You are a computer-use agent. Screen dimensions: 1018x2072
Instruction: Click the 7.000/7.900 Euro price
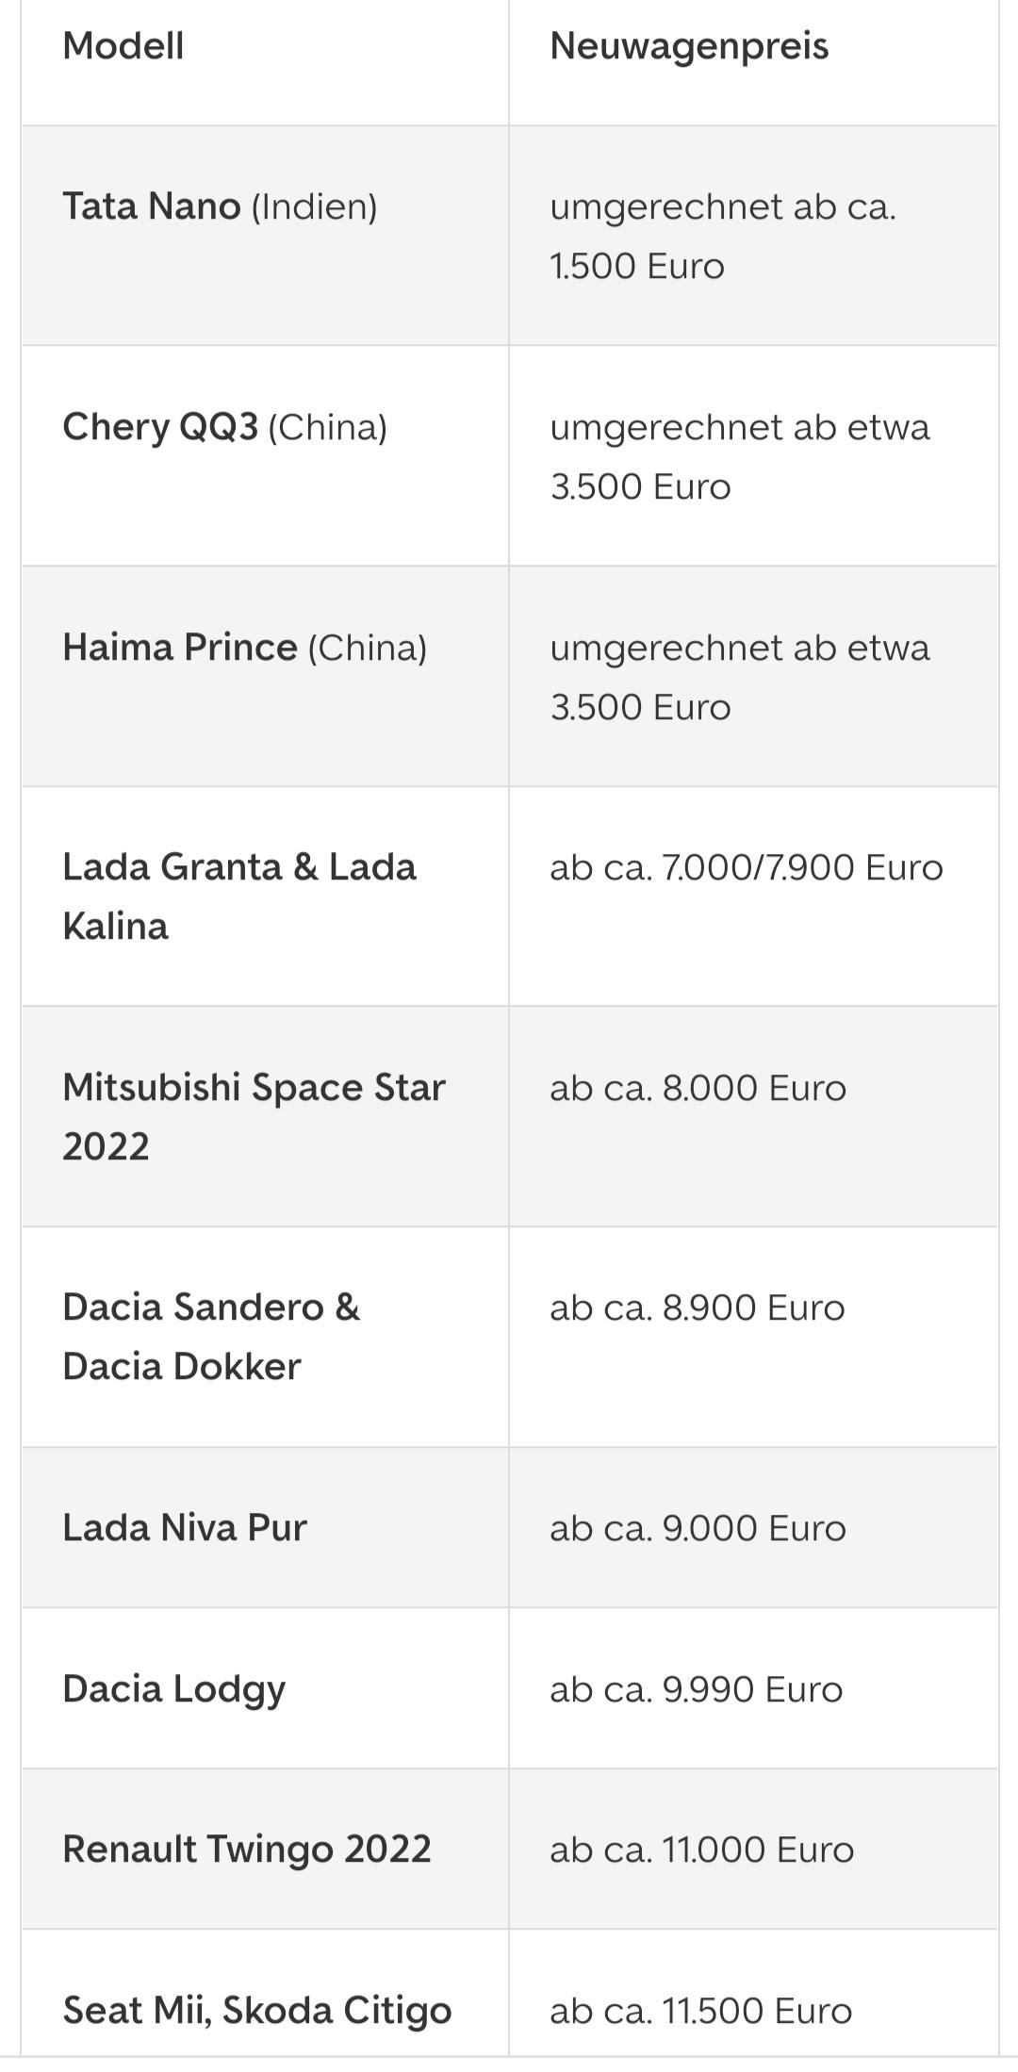click(x=747, y=867)
